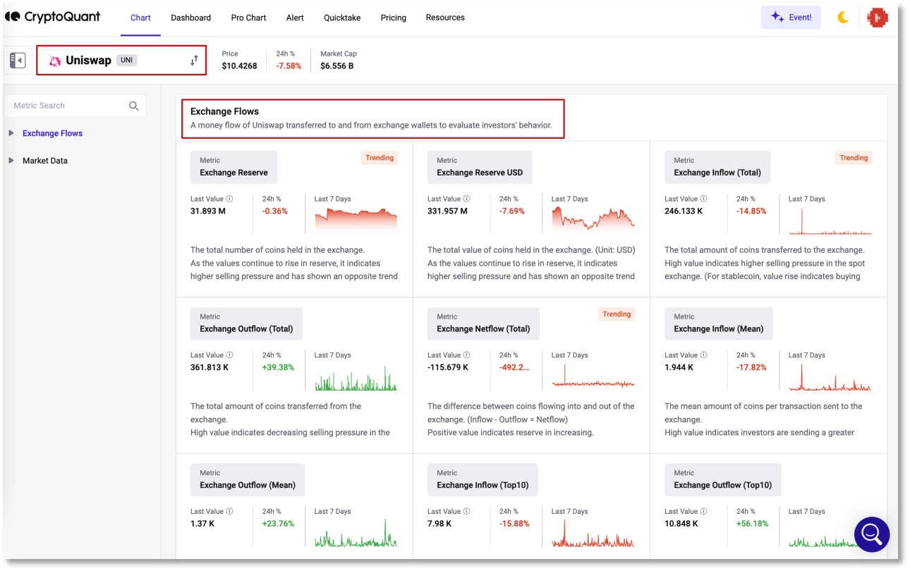Click the Exchange Flows section heading
The height and width of the screenshot is (571, 910).
click(224, 111)
